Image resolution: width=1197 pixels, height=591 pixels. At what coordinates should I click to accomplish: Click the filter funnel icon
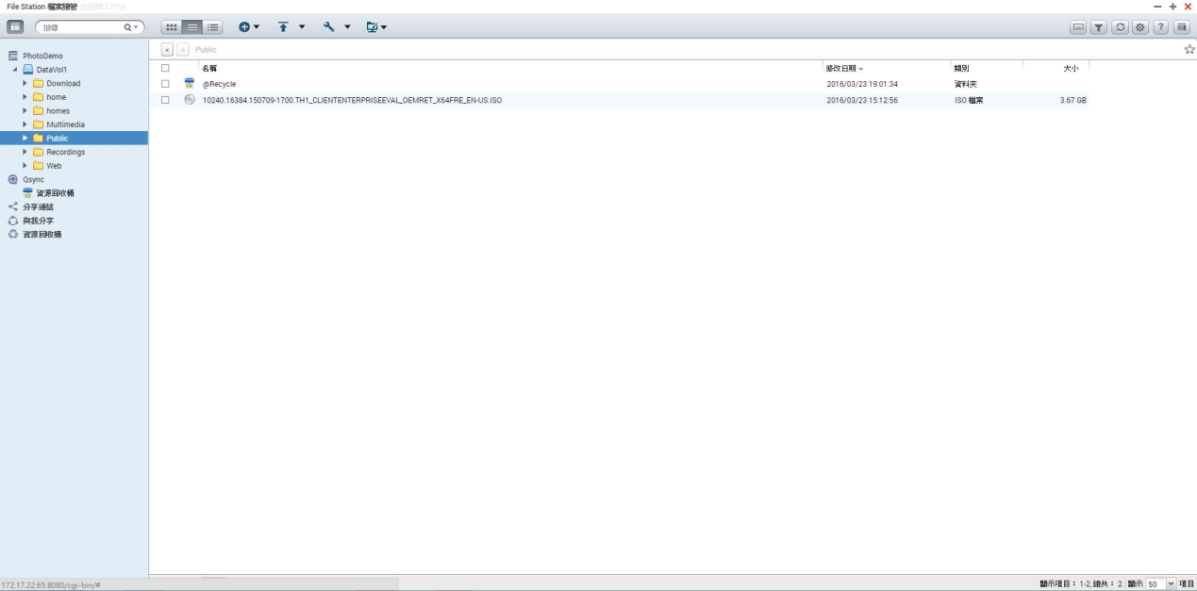click(x=1099, y=27)
